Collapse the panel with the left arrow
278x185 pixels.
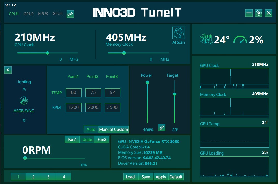pyautogui.click(x=8, y=70)
